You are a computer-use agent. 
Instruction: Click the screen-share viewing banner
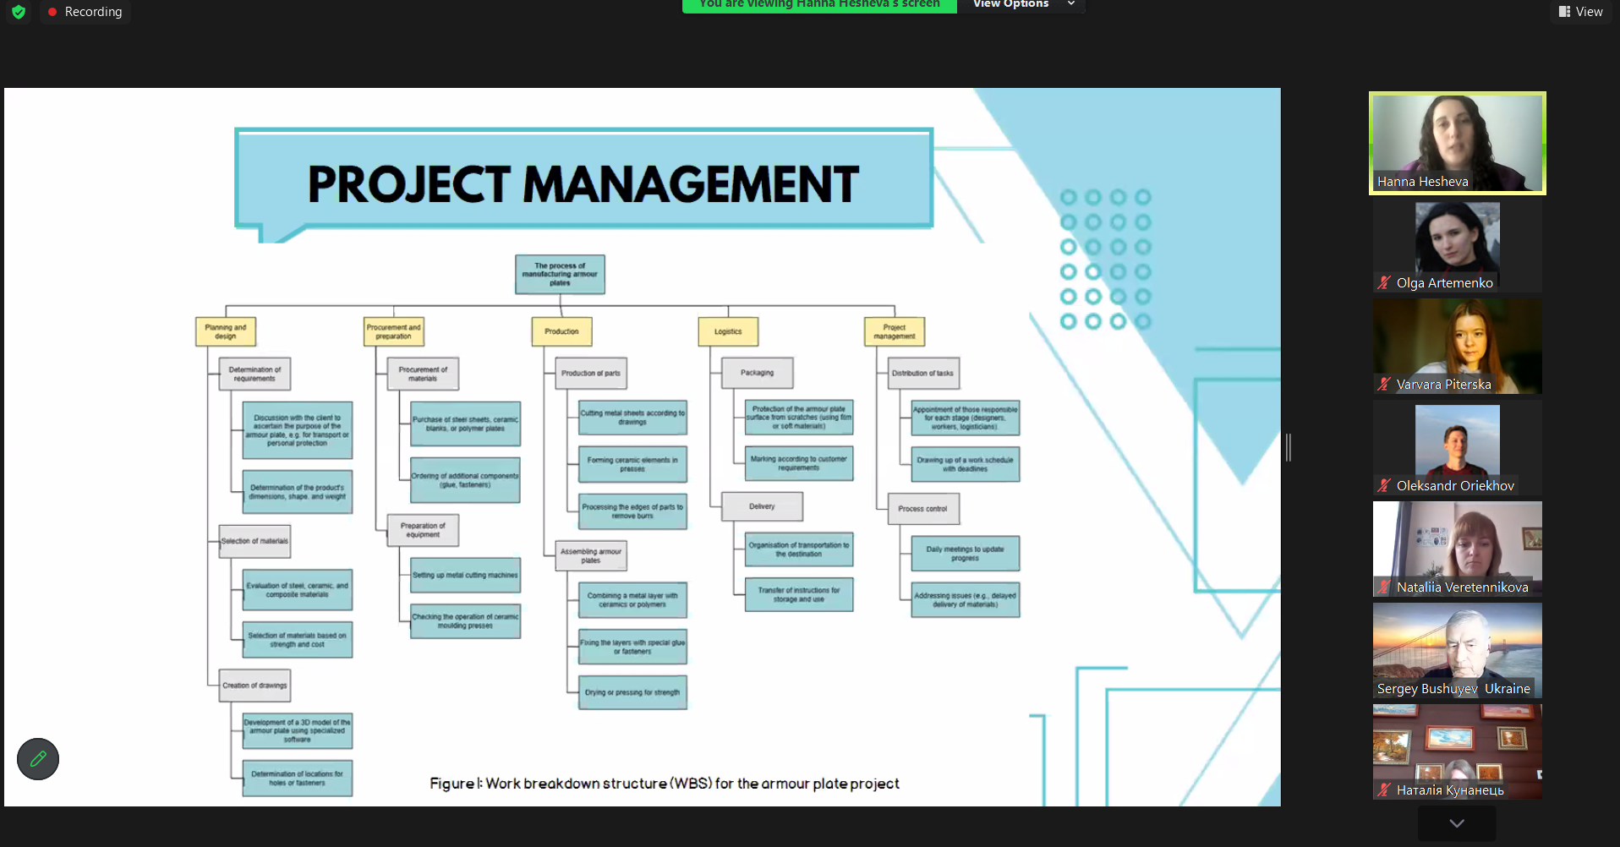click(x=819, y=4)
